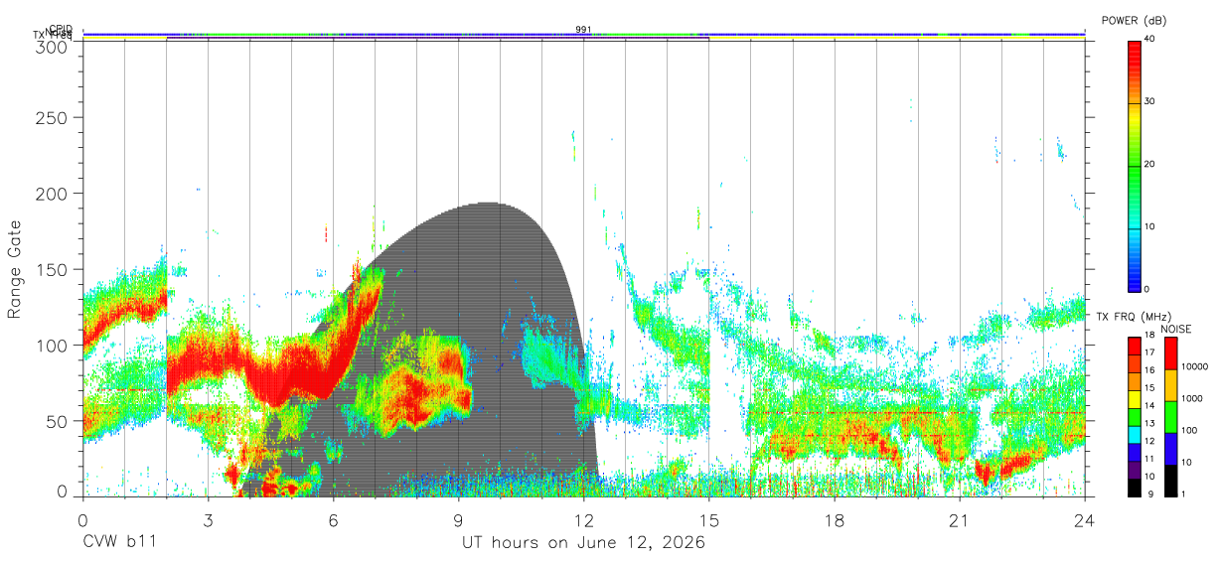Viewport: 1220px width, 563px height.
Task: Click the POWER (dB) legend title
Action: (1133, 21)
